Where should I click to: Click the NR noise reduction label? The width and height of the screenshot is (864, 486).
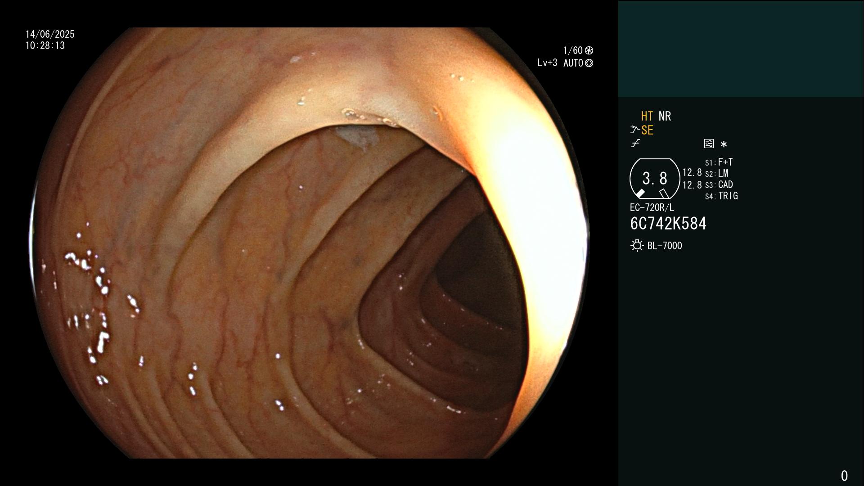665,116
